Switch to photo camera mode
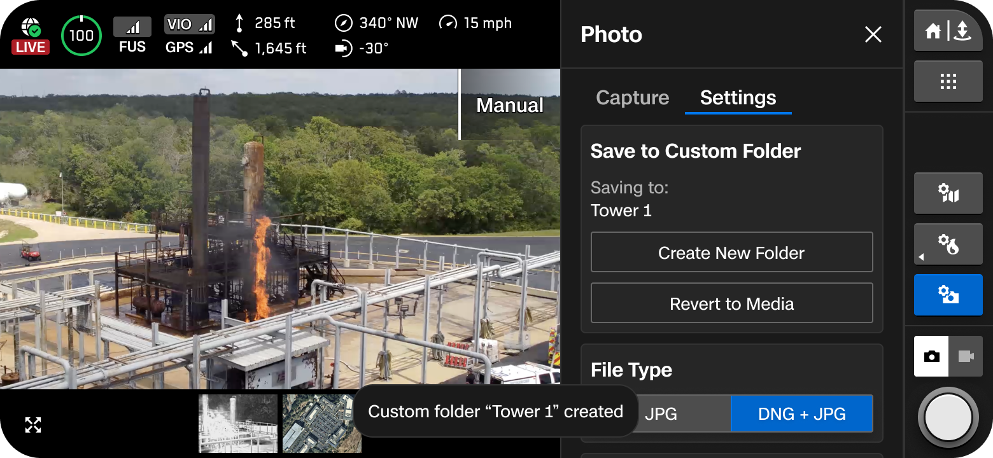 tap(931, 356)
